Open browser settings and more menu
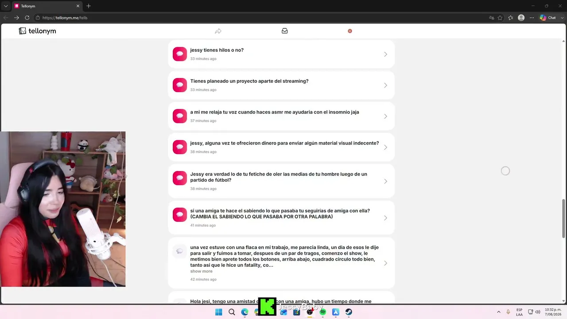The width and height of the screenshot is (567, 319). coord(532,18)
